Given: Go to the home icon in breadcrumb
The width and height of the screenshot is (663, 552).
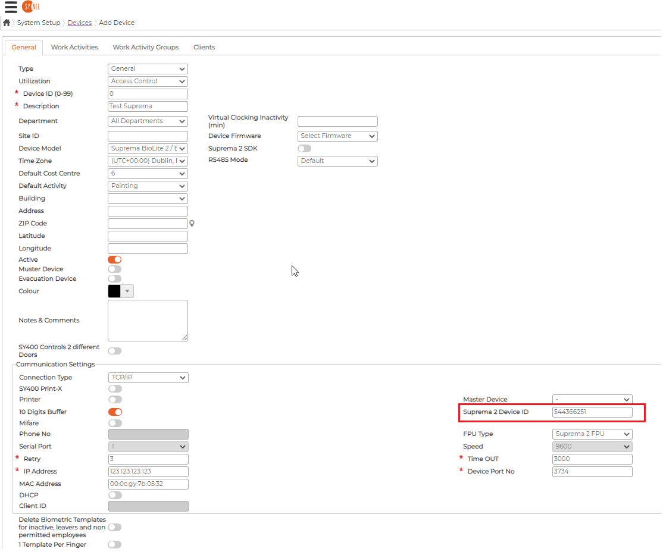Looking at the screenshot, I should [x=7, y=23].
